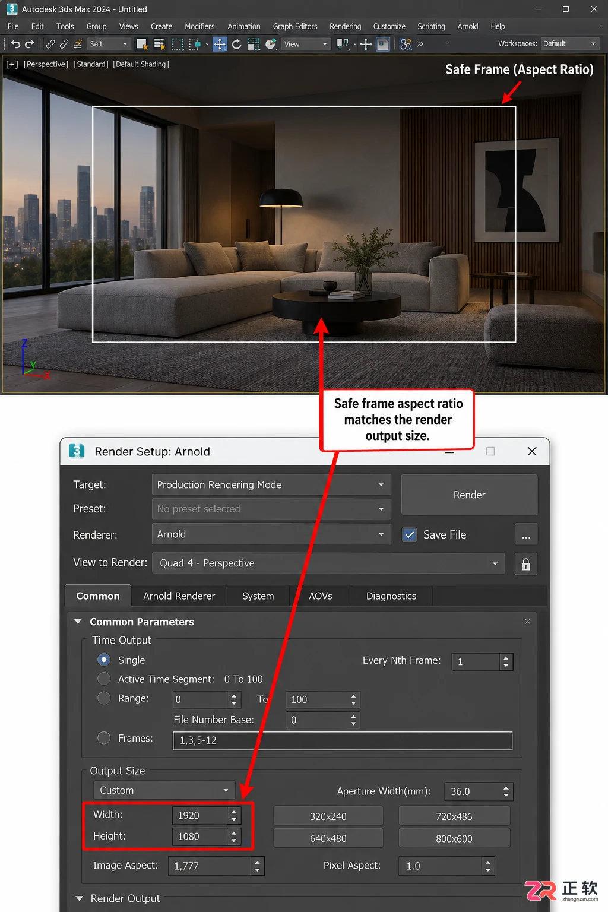Choose the 320x240 output preset
The image size is (608, 912).
328,816
